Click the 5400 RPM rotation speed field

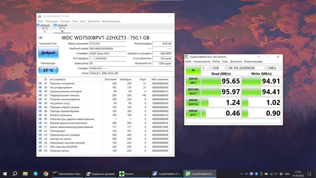coord(162,53)
